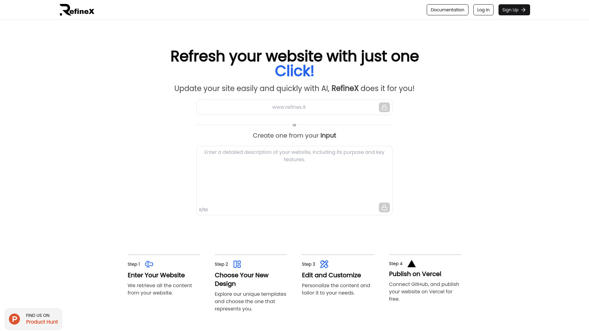Click the website URL input field
The height and width of the screenshot is (331, 589).
(x=289, y=107)
